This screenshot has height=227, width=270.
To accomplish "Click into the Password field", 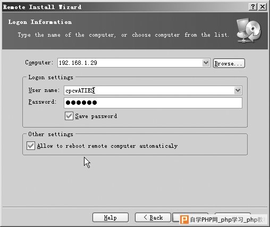I will (153, 103).
